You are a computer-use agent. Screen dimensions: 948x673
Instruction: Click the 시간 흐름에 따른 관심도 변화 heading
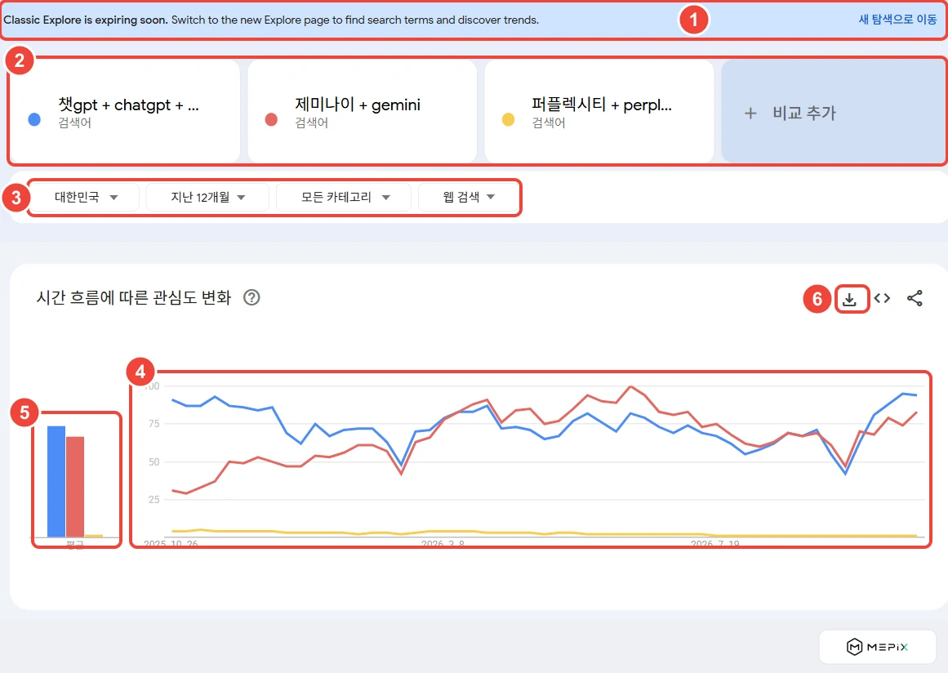134,297
